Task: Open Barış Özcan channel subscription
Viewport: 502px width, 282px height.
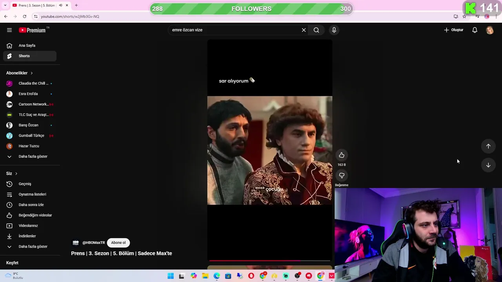Action: click(30, 125)
